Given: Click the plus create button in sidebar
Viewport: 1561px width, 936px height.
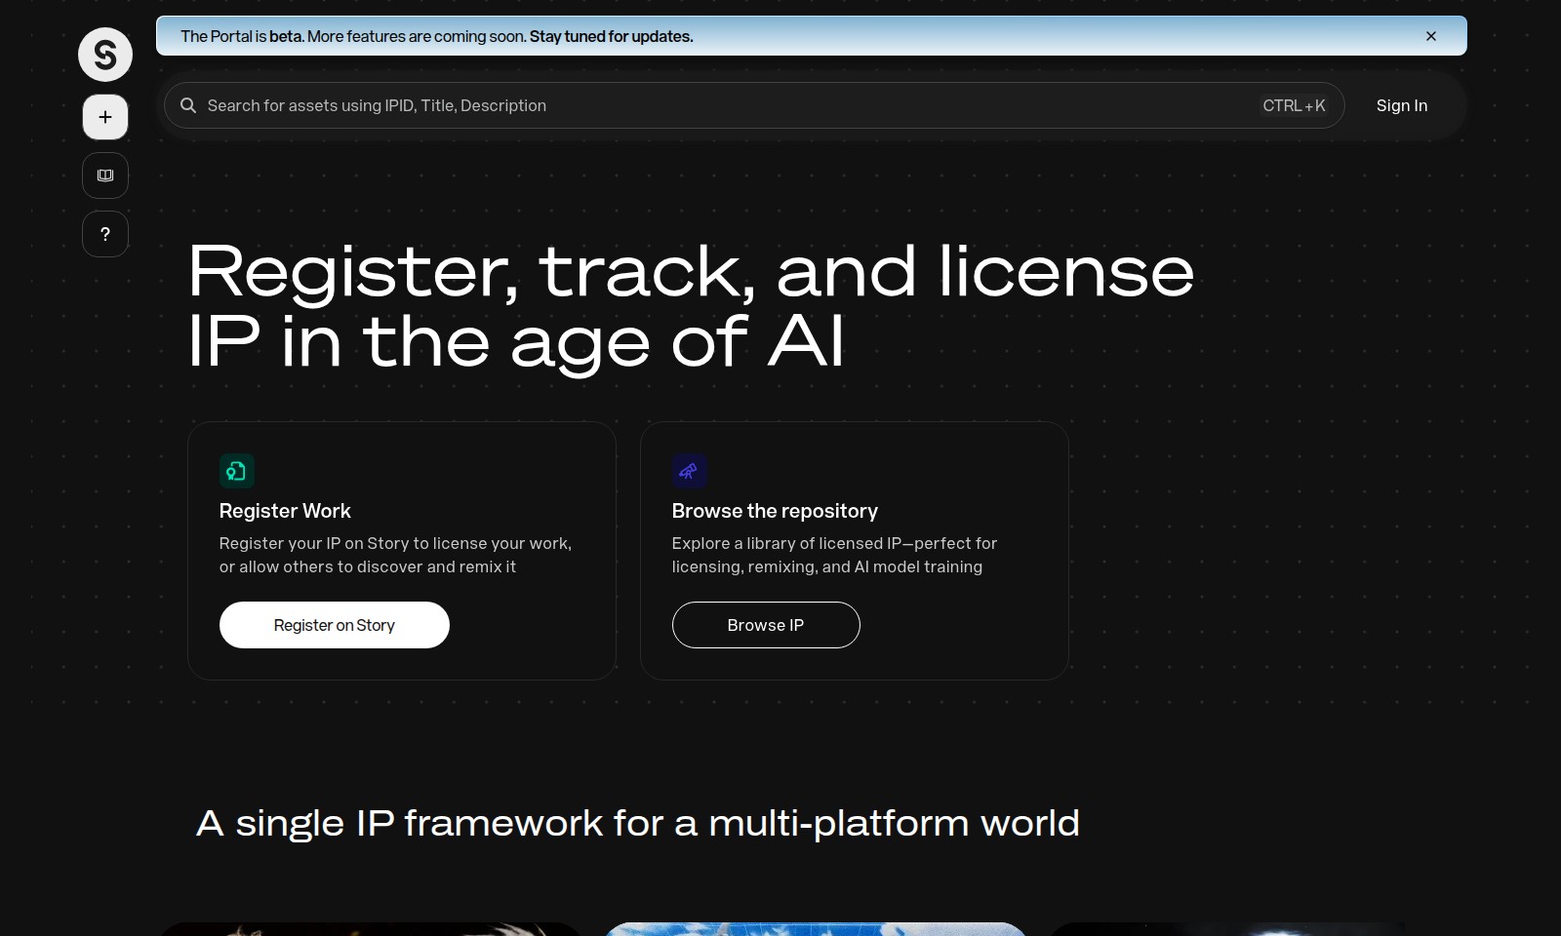Looking at the screenshot, I should [105, 117].
